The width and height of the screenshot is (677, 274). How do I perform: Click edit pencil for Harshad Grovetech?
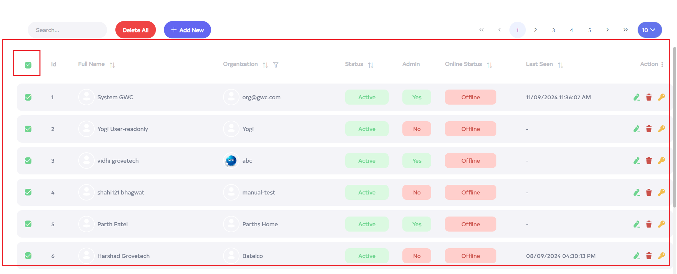click(637, 256)
